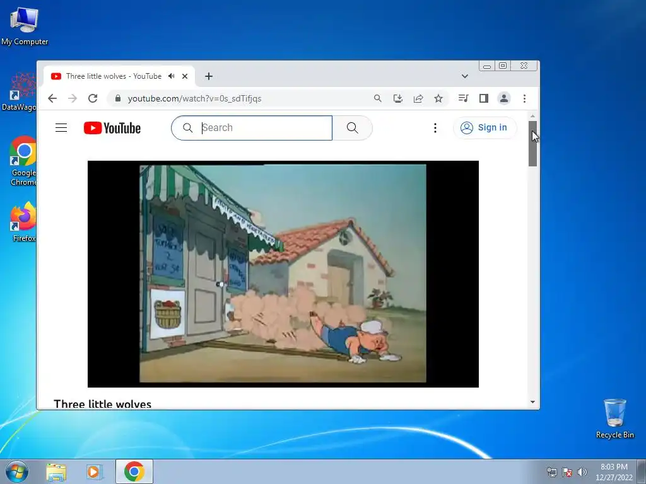646x484 pixels.
Task: Reload the YouTube page
Action: [93, 98]
